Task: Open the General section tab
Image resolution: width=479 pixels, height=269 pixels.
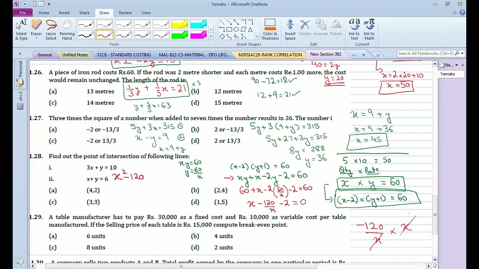Action: point(45,55)
